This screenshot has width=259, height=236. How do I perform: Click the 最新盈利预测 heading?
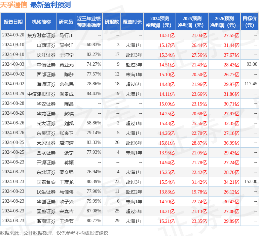tap(50, 5)
